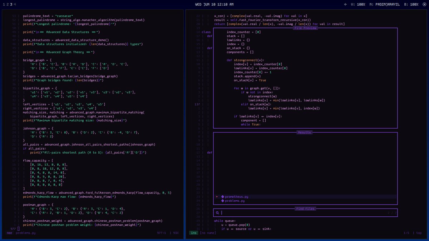Click the left_vertices = line
This screenshot has height=241, width=429.
64,104
